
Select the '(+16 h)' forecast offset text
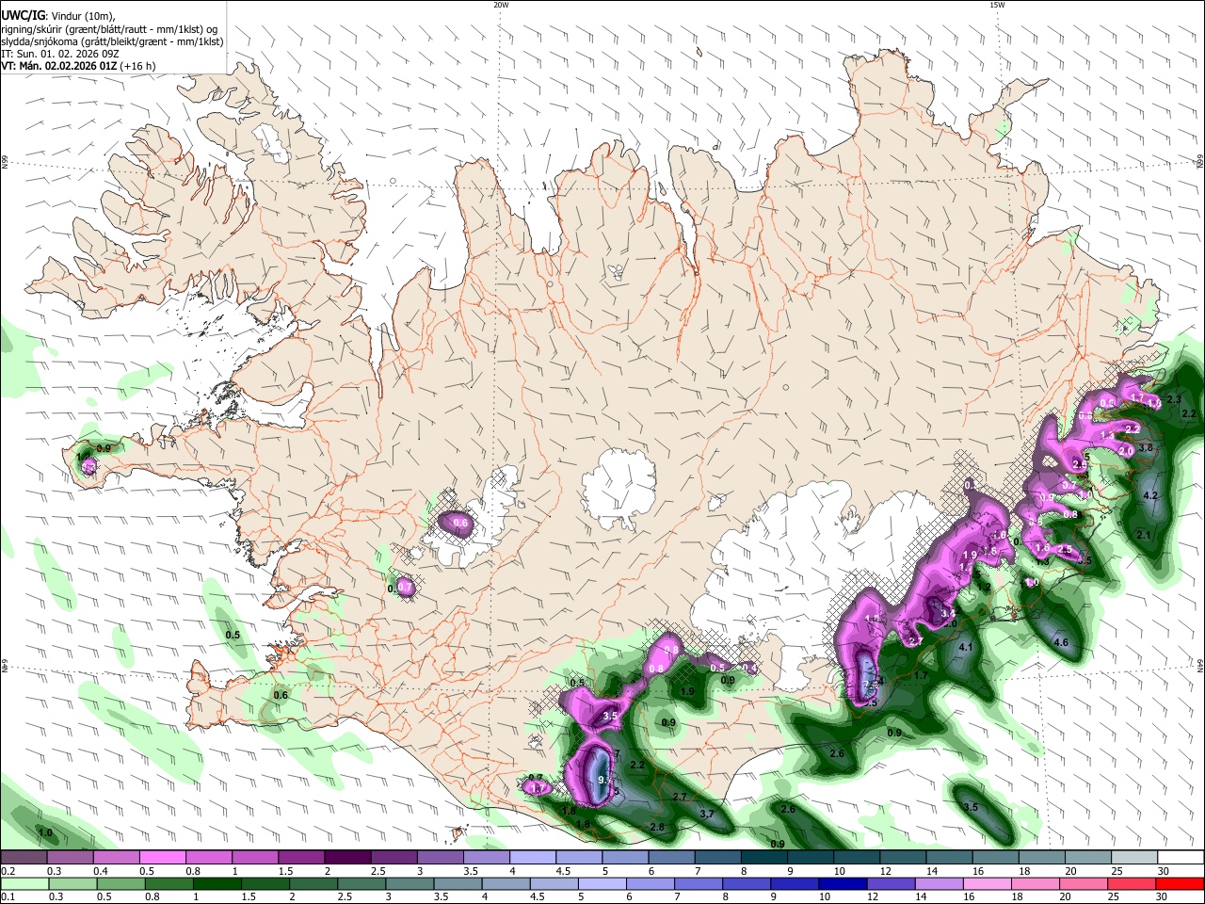pos(137,66)
